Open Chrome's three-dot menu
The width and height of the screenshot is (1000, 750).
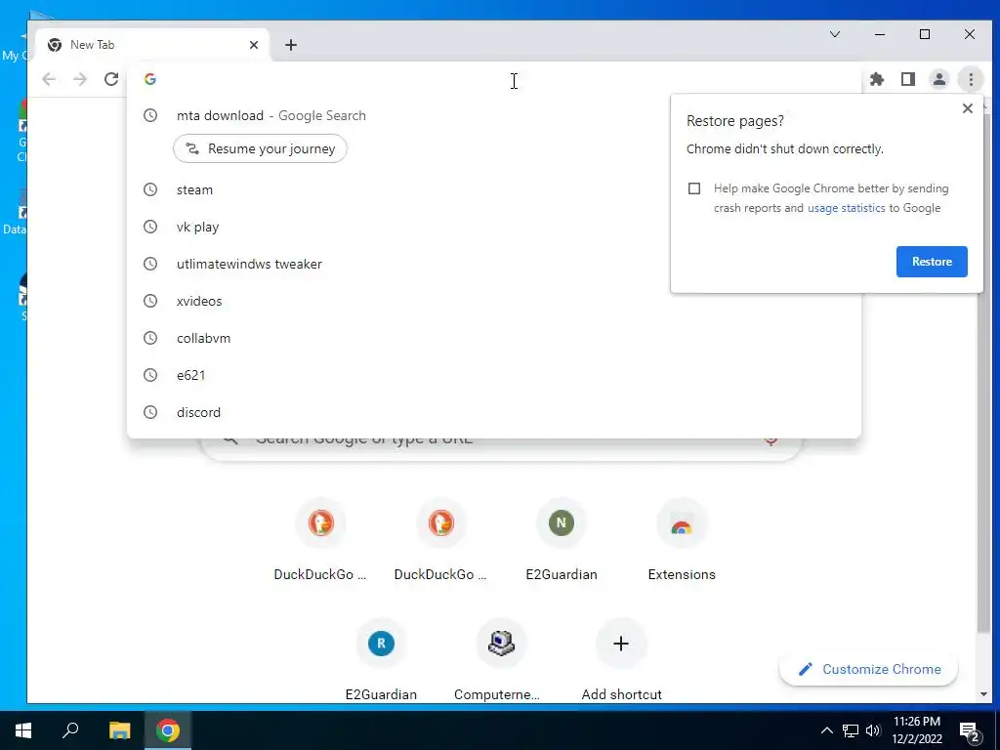pyautogui.click(x=971, y=79)
